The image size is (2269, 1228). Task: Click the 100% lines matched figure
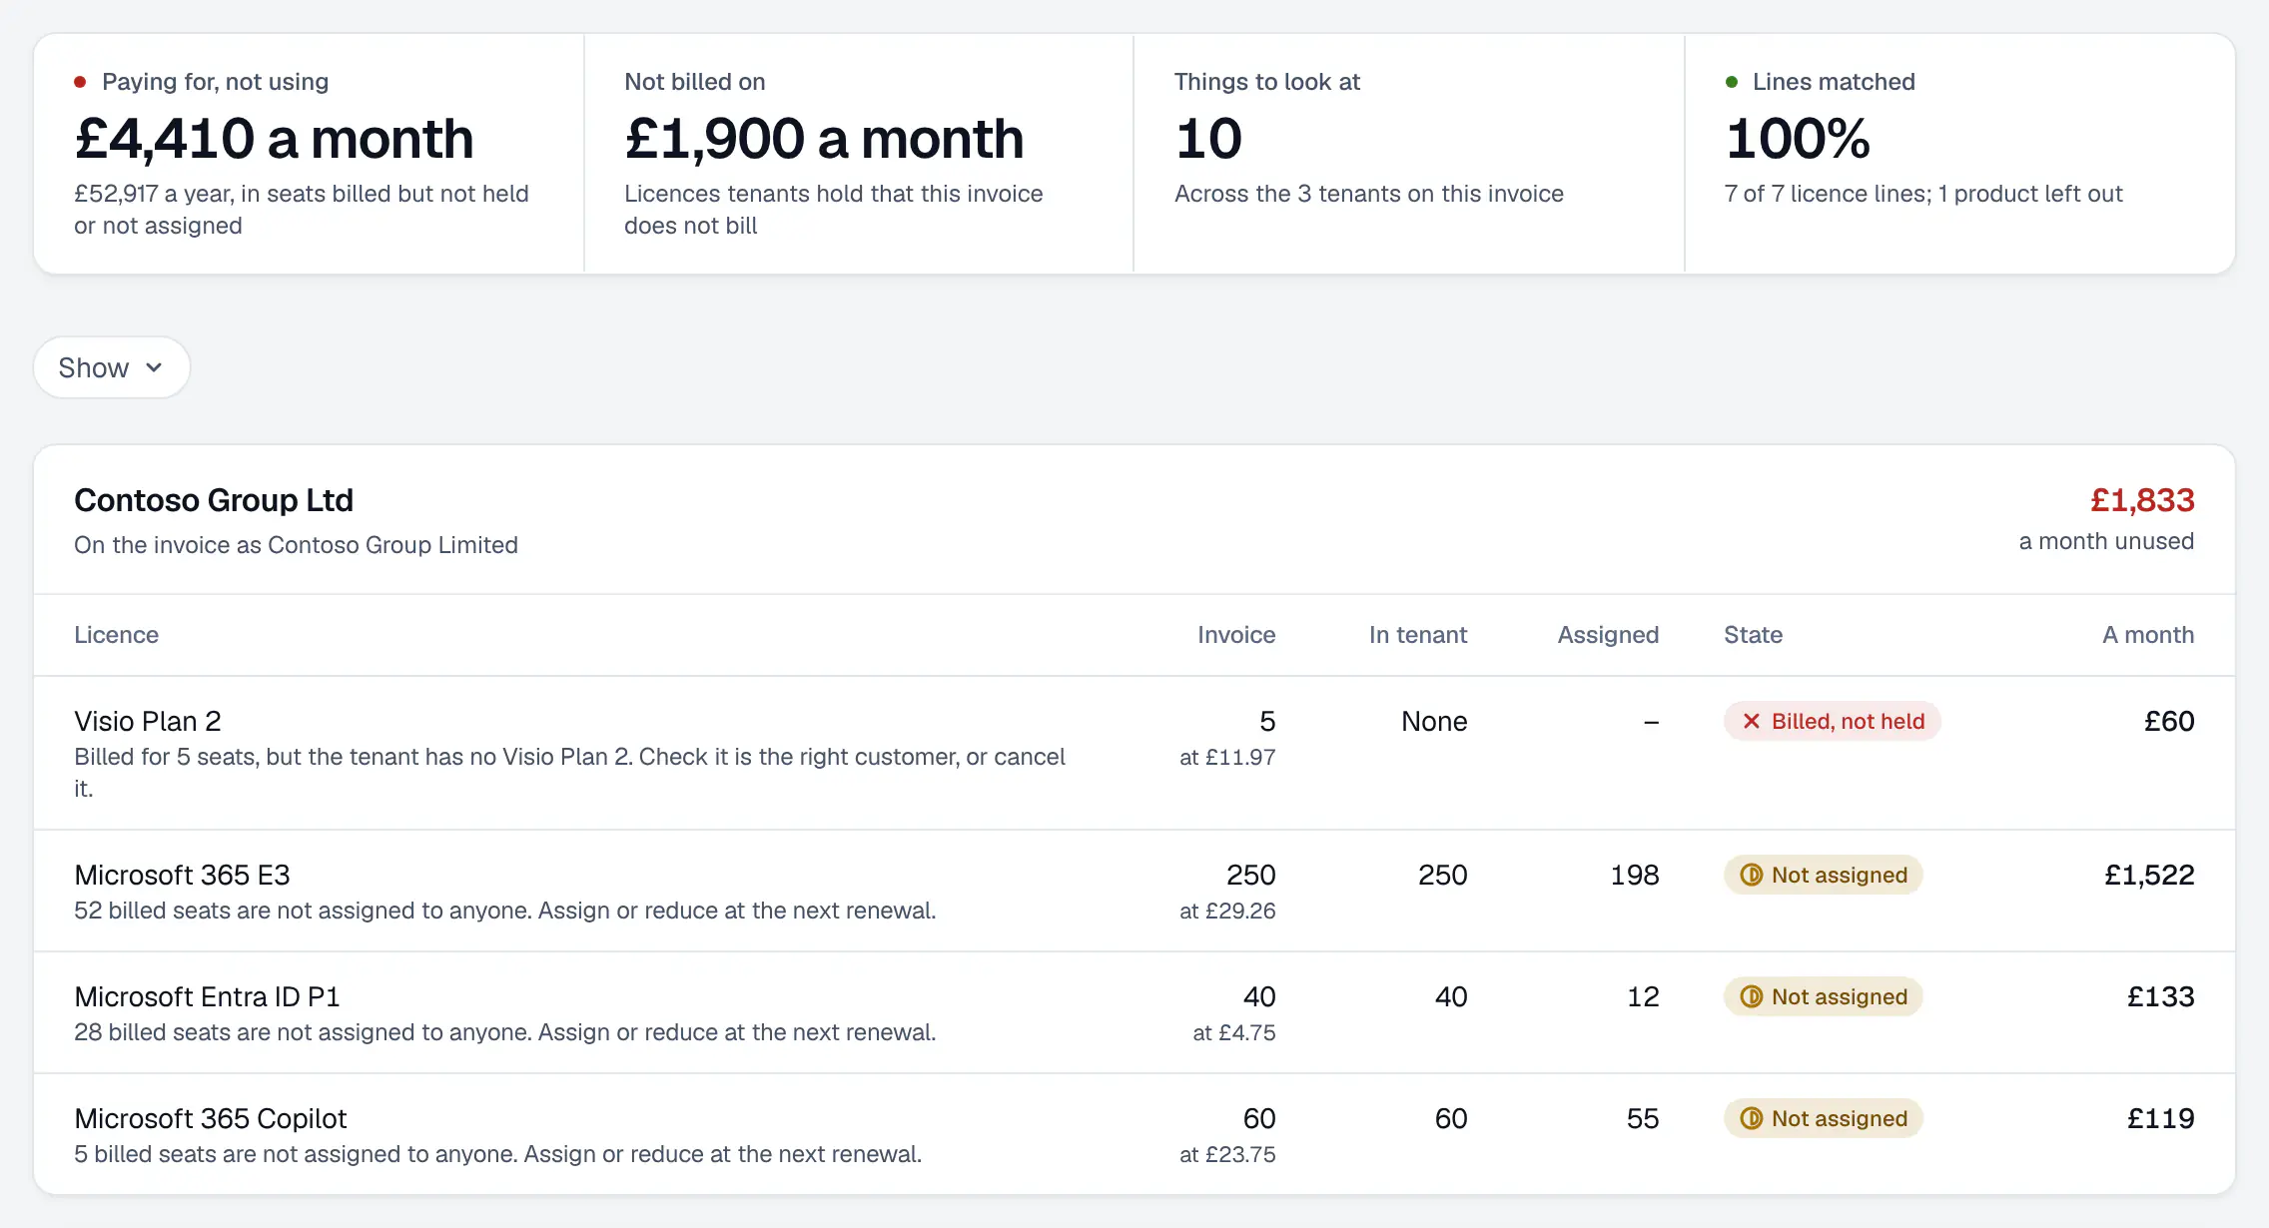(x=1798, y=138)
